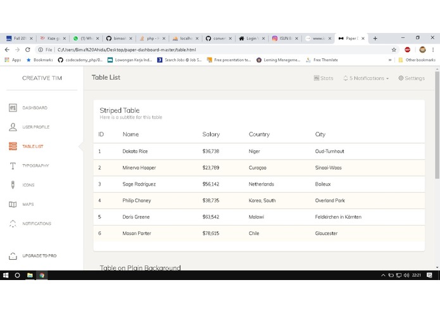The image size is (440, 313).
Task: Select the Table List rows icon
Action: coord(13,146)
